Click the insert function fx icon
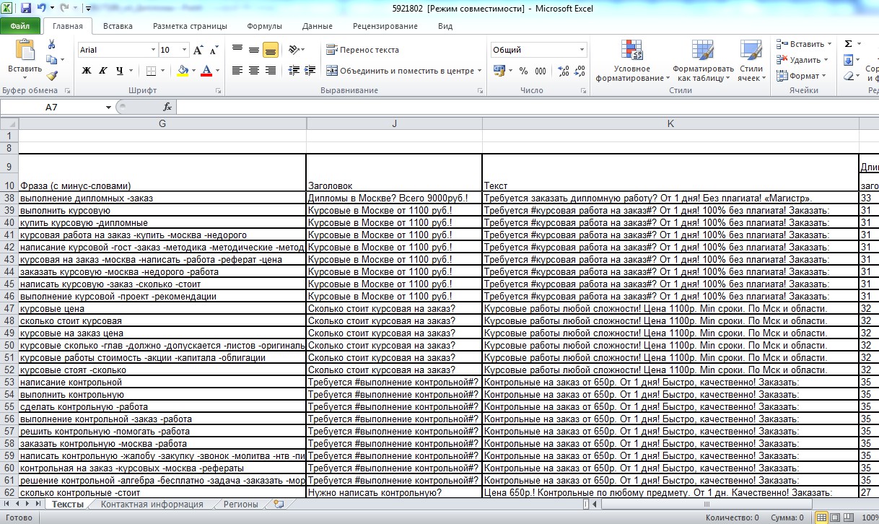 coord(167,107)
